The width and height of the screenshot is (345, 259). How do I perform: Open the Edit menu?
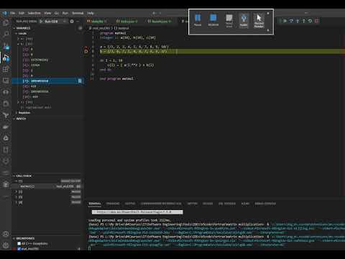(22, 13)
